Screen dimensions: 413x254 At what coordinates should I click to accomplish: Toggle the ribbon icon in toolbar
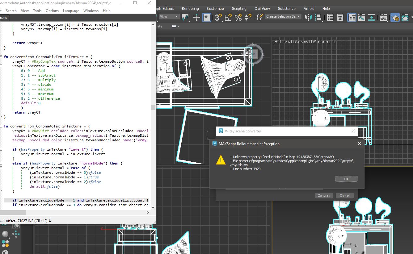click(x=352, y=17)
